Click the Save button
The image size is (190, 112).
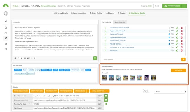pos(157,6)
